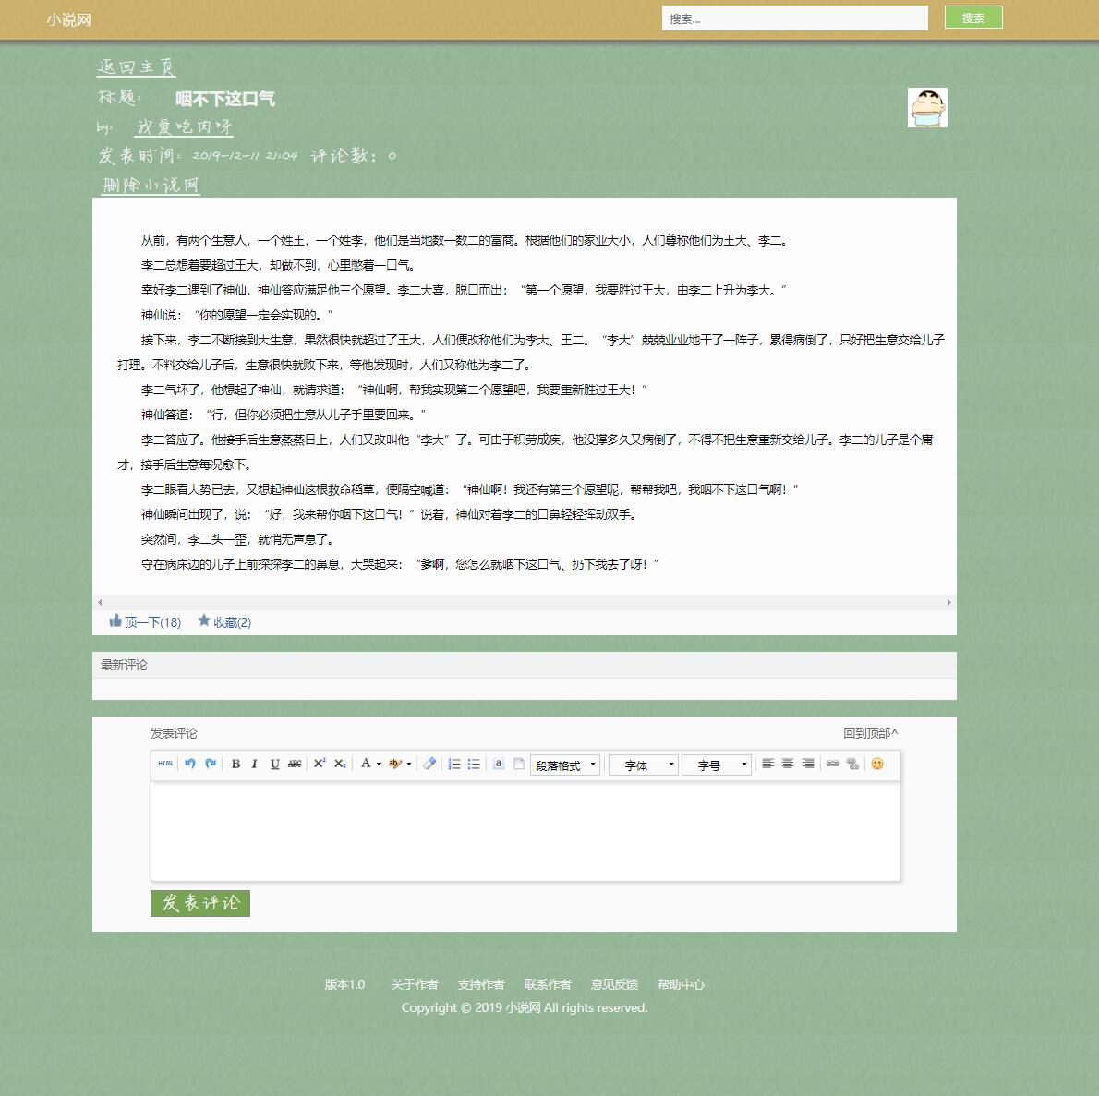Click the 帮助中心 footer link

681,984
